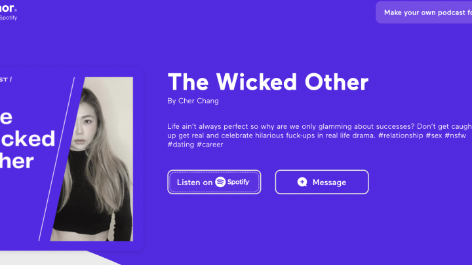This screenshot has width=472, height=265.
Task: Click the Anchor logo in the header
Action: 7,8
